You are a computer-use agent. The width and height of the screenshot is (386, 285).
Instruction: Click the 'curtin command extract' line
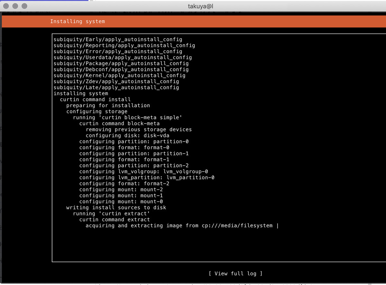115,220
